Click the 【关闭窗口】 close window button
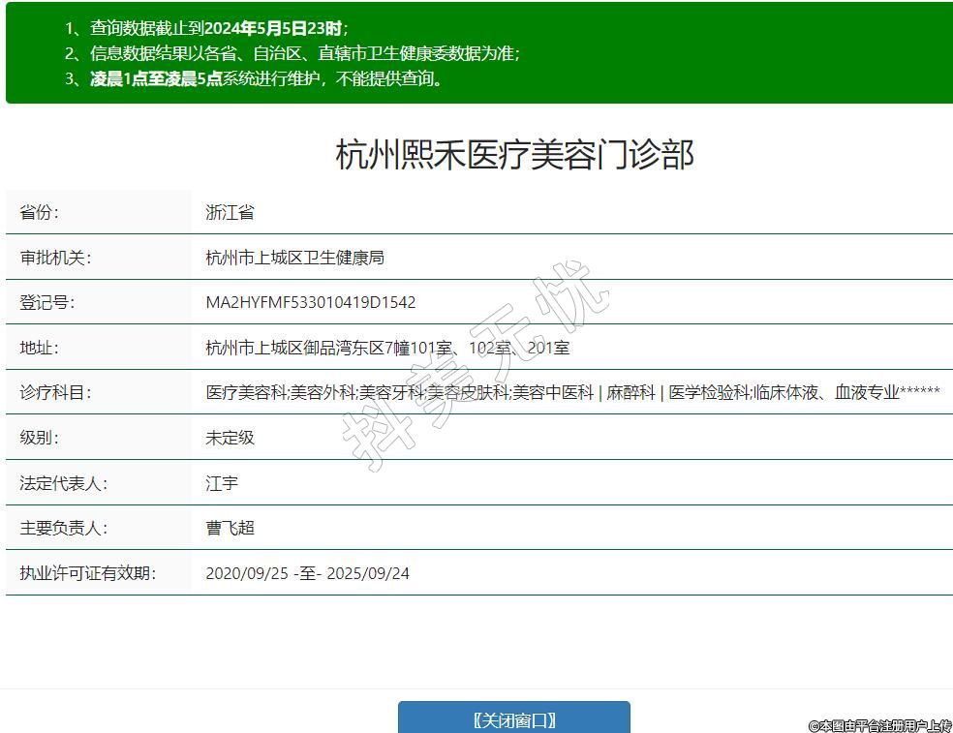The height and width of the screenshot is (733, 953). (x=513, y=719)
